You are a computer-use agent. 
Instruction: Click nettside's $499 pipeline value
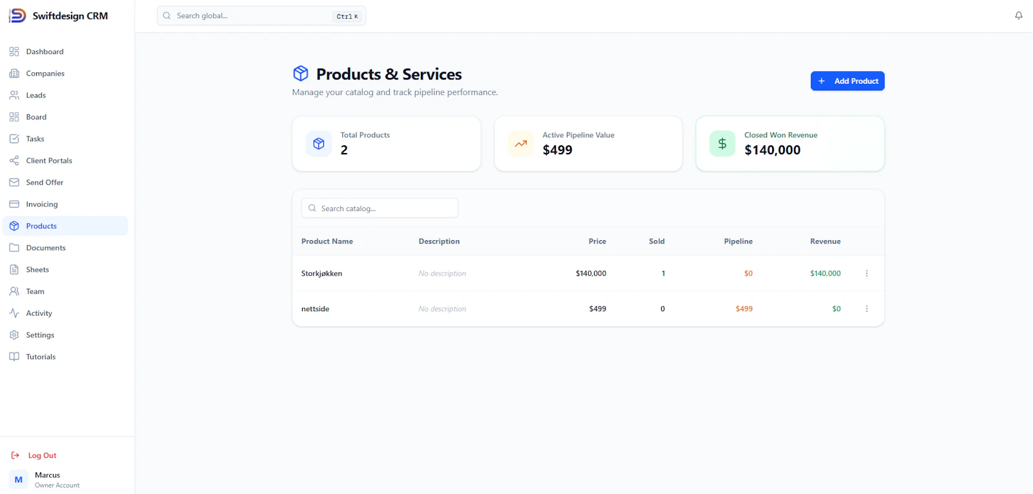pos(744,309)
